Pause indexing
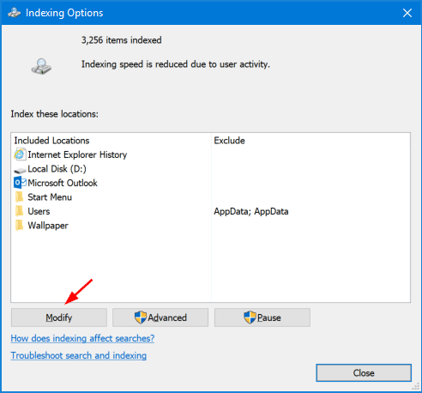The width and height of the screenshot is (422, 393). pos(262,317)
